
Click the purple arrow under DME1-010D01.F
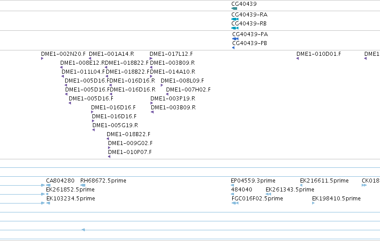click(x=297, y=58)
